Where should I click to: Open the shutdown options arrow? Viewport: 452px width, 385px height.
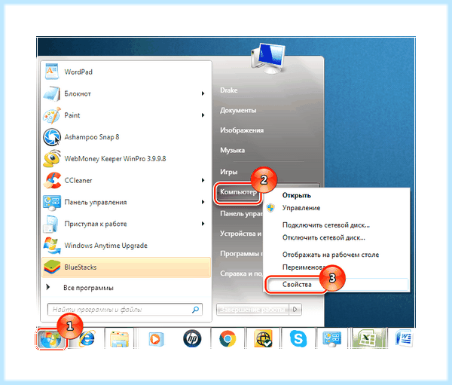coord(295,310)
